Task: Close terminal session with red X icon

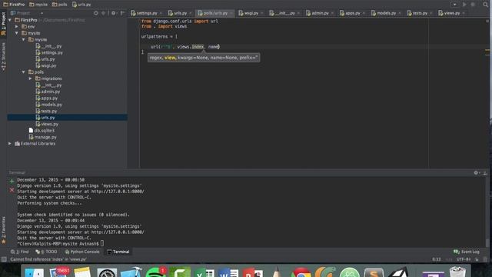Action: point(12,190)
